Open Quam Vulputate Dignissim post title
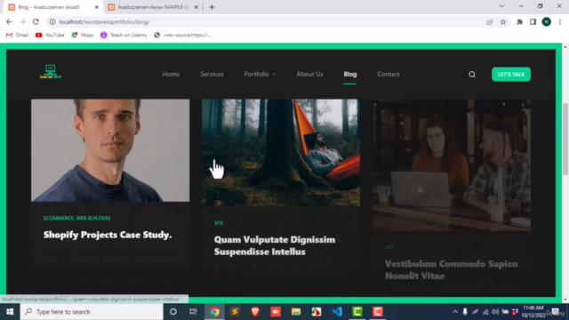Image resolution: width=569 pixels, height=320 pixels. pos(275,245)
